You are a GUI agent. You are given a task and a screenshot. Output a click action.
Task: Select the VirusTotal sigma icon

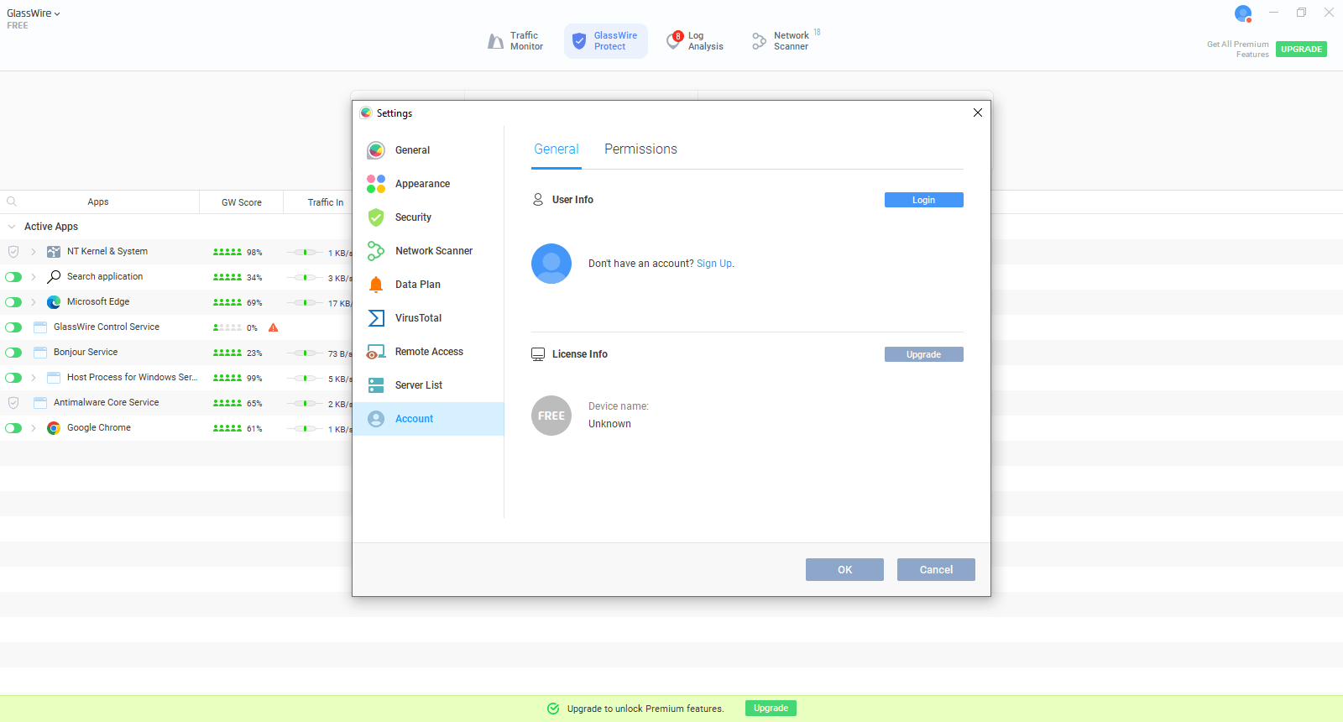pyautogui.click(x=376, y=318)
